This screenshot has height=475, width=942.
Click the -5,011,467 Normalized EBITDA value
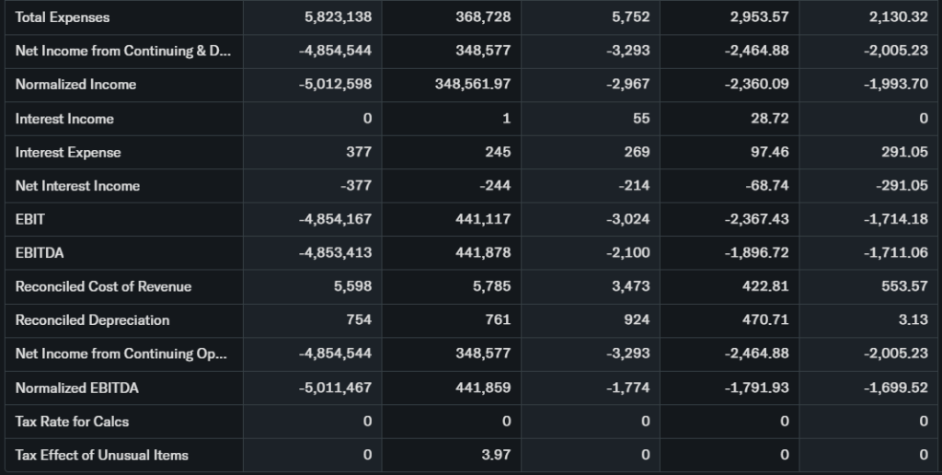pyautogui.click(x=335, y=388)
